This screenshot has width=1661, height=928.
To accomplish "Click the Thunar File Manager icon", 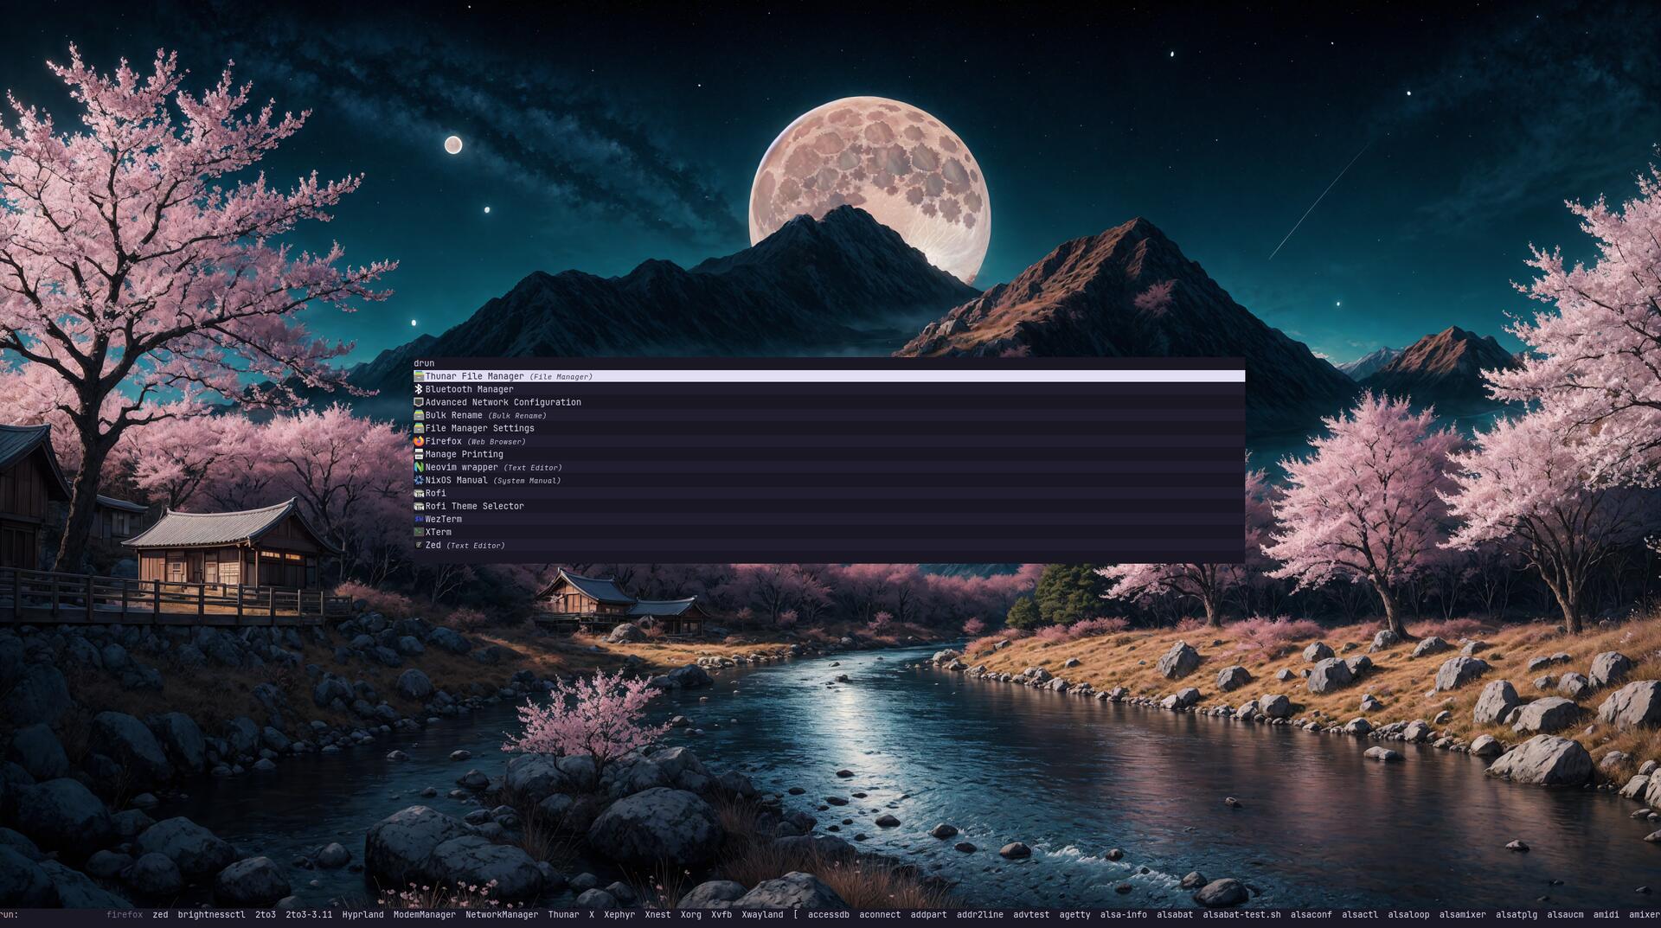I will pyautogui.click(x=419, y=376).
